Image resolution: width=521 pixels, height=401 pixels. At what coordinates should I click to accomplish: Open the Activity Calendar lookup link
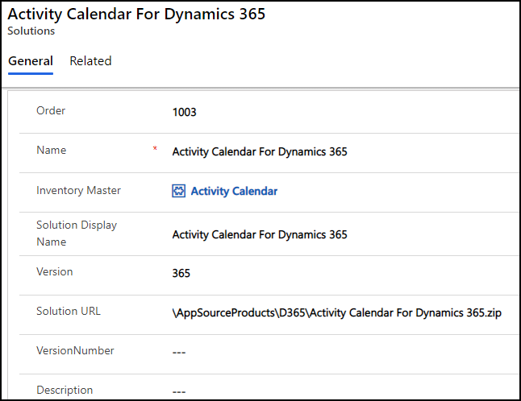[234, 191]
